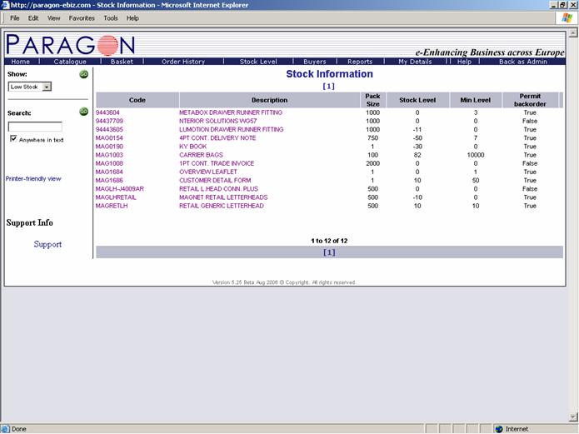Click RETAIL L.HEAD CONN. PLUS description
Screen dimensions: 579x434
218,189
